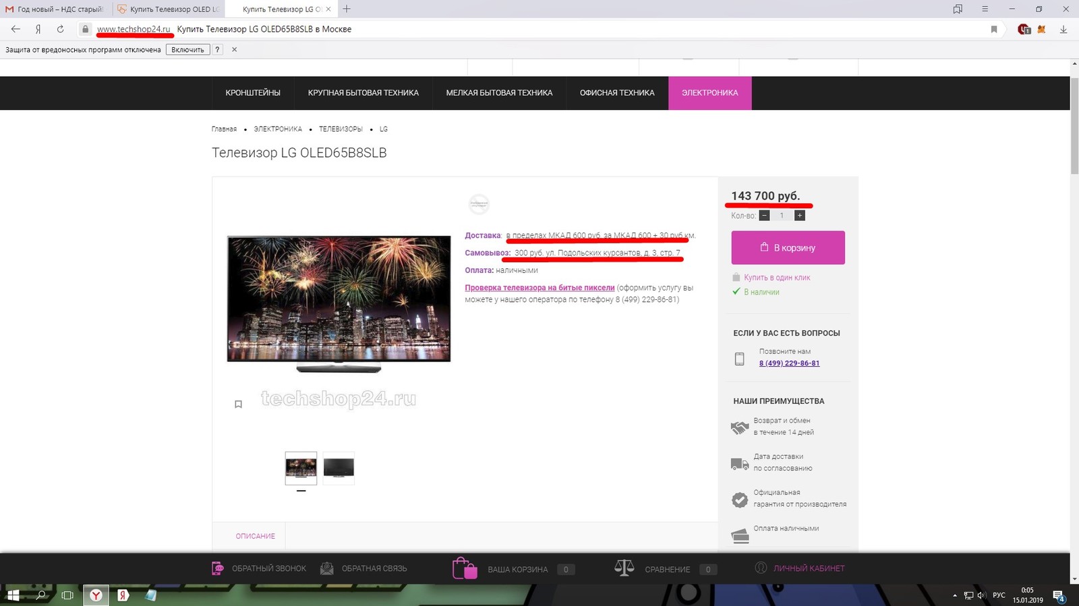Open the red extension icon in the browser toolbar
The height and width of the screenshot is (606, 1079).
(x=1024, y=29)
